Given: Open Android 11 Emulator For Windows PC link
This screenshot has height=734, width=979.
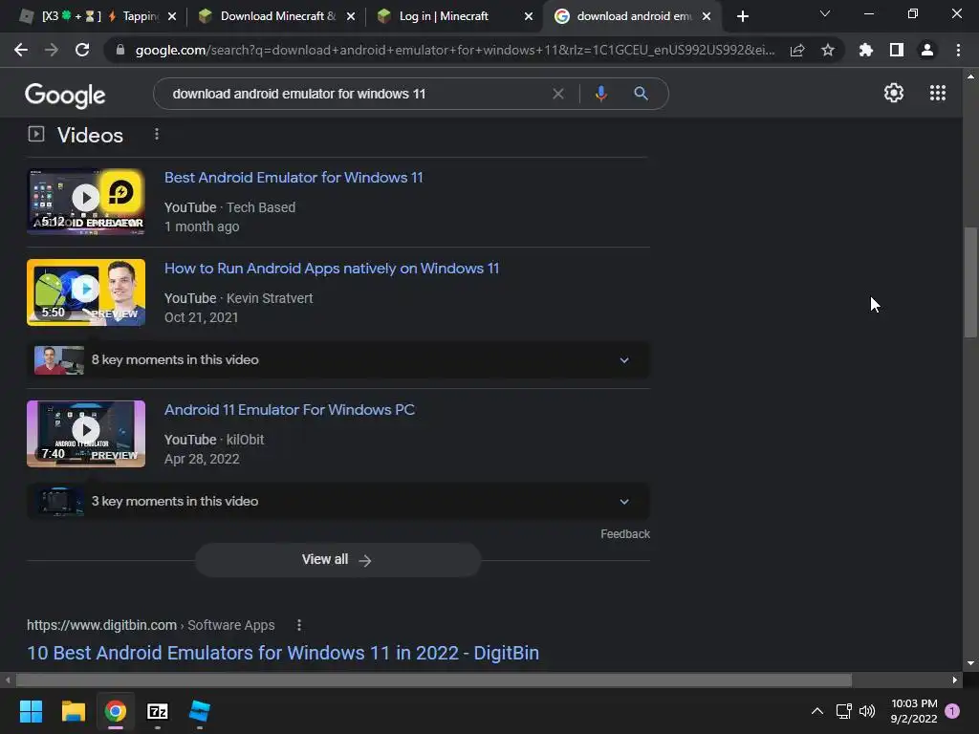Looking at the screenshot, I should [289, 409].
